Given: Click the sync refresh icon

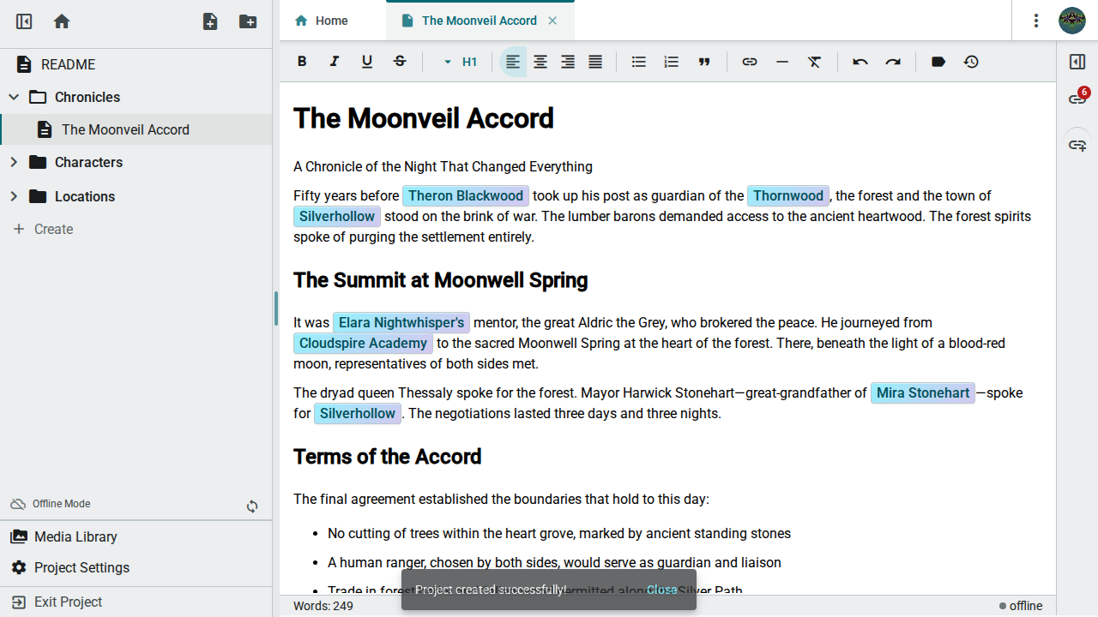Looking at the screenshot, I should click(252, 506).
